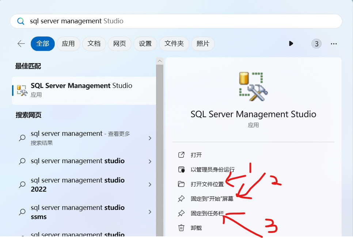The height and width of the screenshot is (238, 353).
Task: Click magnifier icon beside 'studio 2022' suggestion
Action: (22, 185)
